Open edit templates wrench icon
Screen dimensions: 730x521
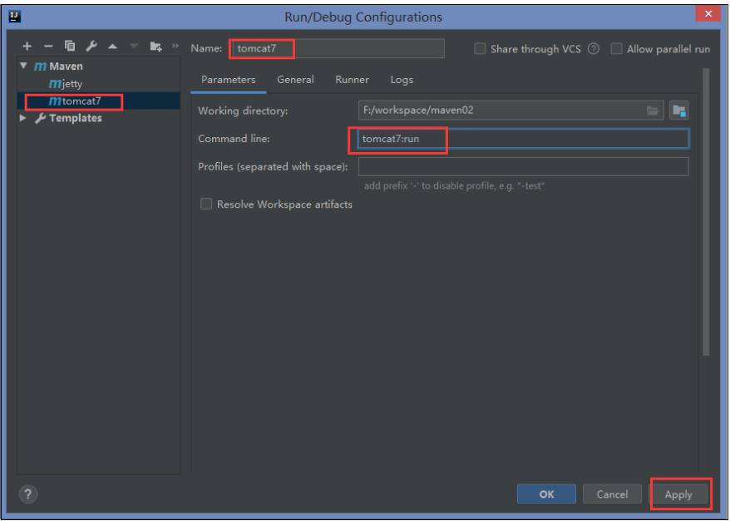tap(91, 46)
